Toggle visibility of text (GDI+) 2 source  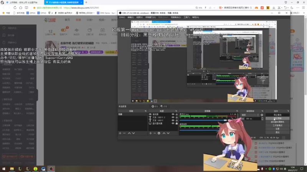click(x=173, y=117)
